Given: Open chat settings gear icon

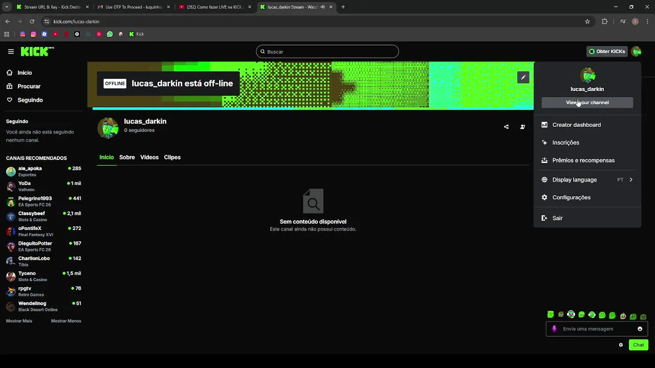Looking at the screenshot, I should [621, 345].
